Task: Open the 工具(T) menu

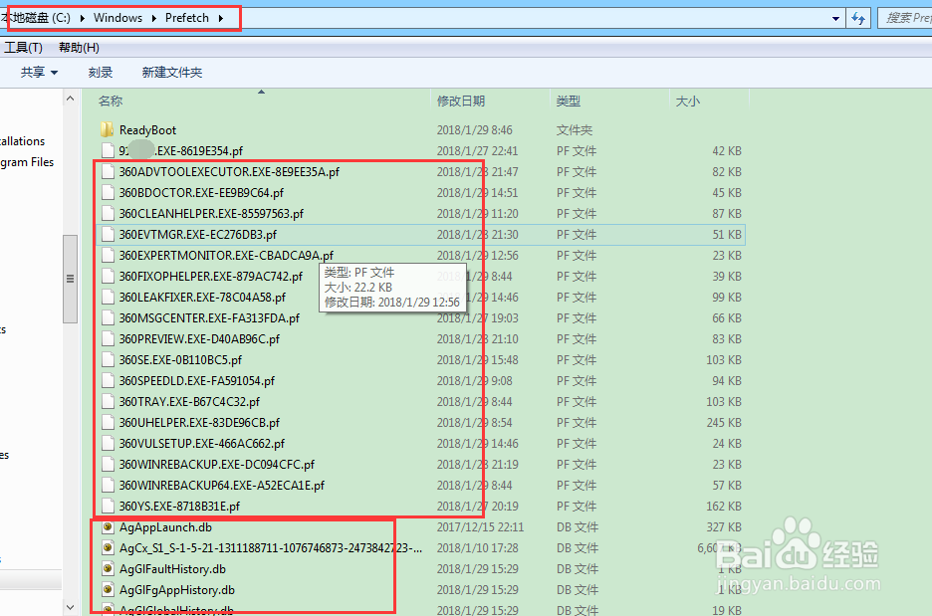Action: click(x=23, y=48)
